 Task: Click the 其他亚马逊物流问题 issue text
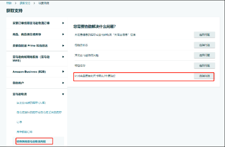point(87,56)
